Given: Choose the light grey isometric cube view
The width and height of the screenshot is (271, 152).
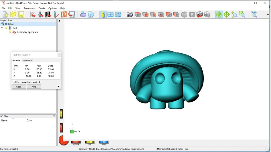Looking at the screenshot, I should coord(184,15).
